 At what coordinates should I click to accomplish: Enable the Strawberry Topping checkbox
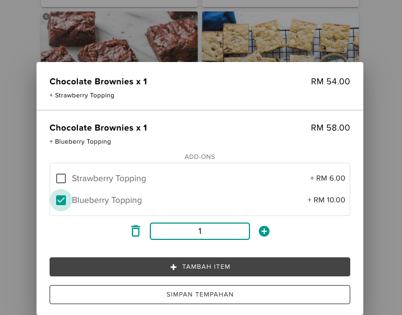pyautogui.click(x=61, y=178)
